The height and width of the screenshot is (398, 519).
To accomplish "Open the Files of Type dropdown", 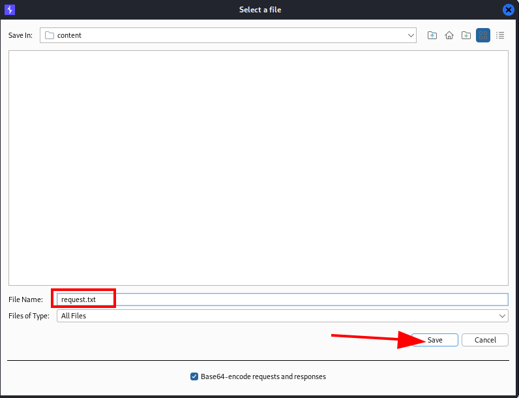I will pos(282,316).
